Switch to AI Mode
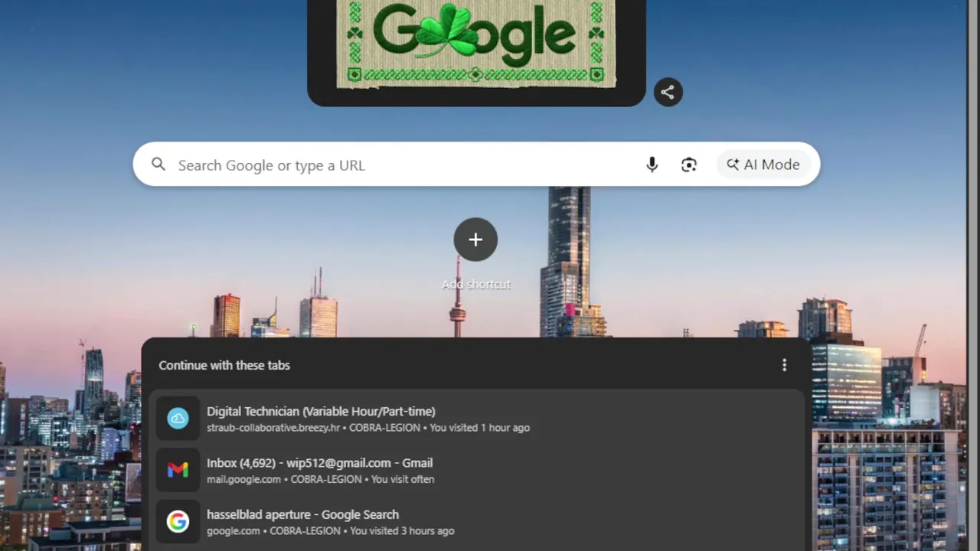The image size is (980, 551). (763, 165)
